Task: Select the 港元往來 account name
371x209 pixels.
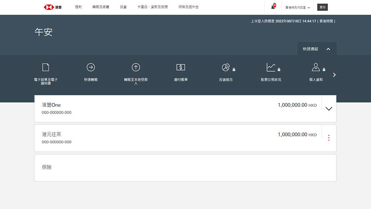Action: coord(51,134)
